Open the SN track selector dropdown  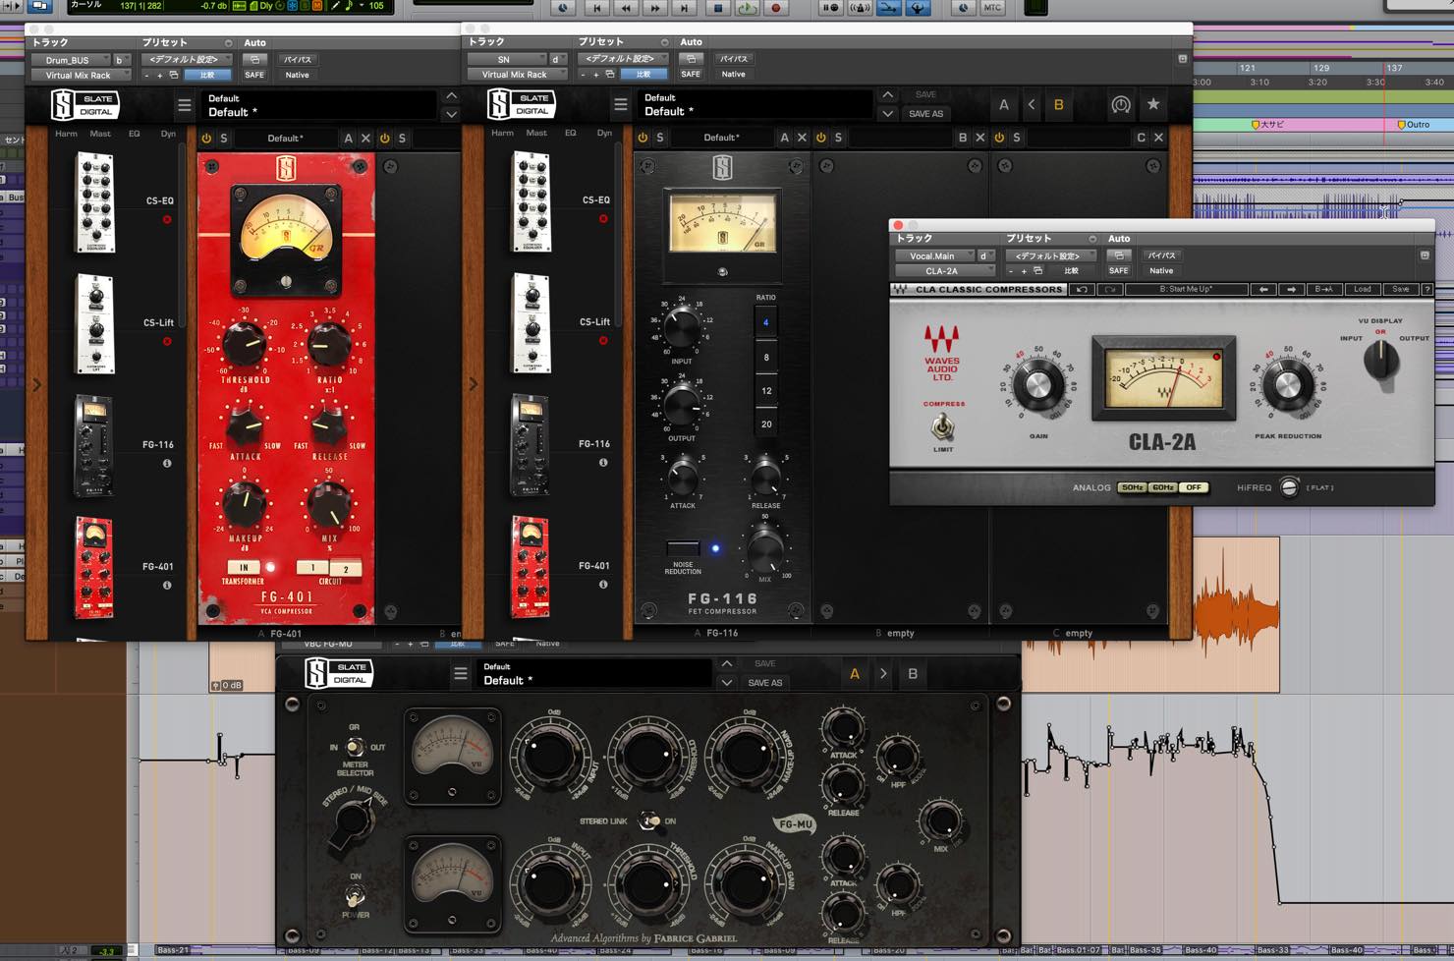(507, 59)
